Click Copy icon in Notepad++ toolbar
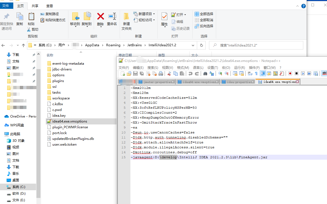 [x=176, y=74]
